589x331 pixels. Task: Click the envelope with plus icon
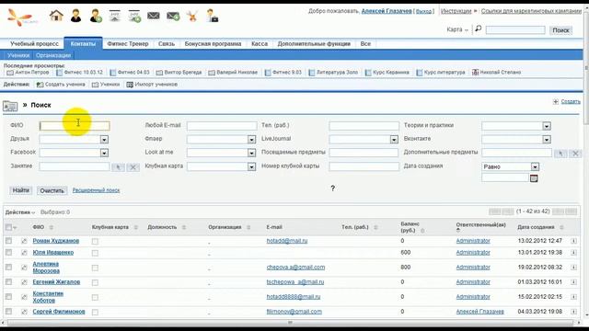(x=173, y=17)
